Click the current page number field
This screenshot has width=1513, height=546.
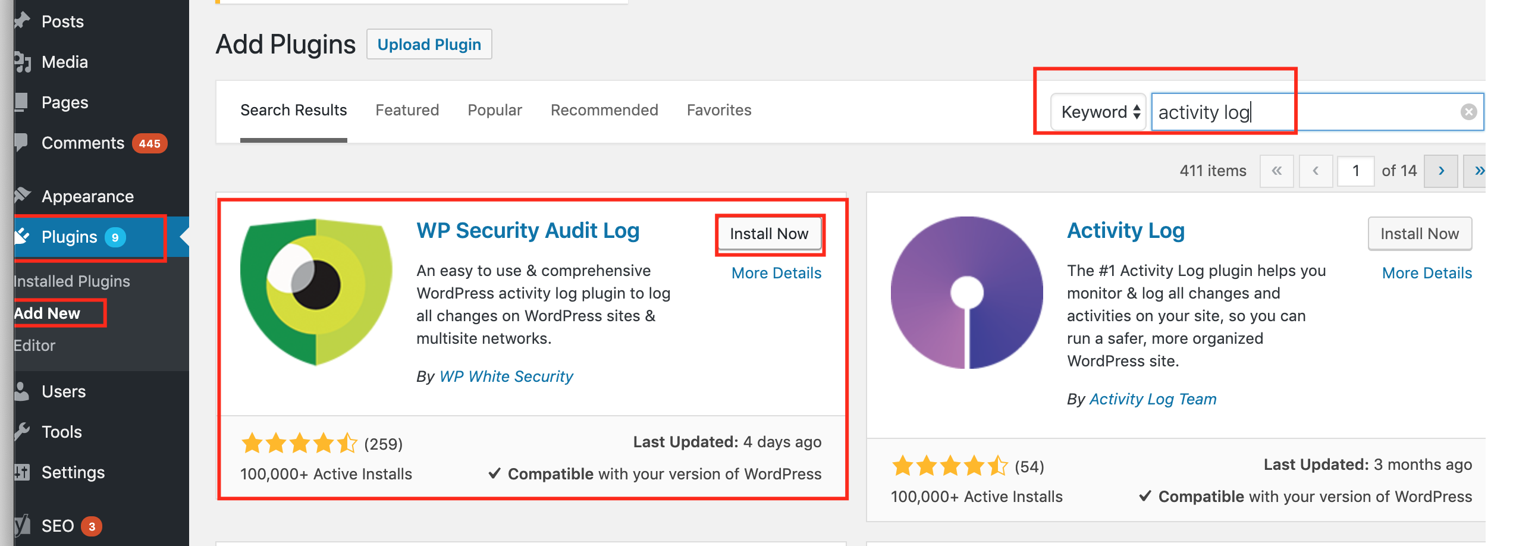[1355, 171]
